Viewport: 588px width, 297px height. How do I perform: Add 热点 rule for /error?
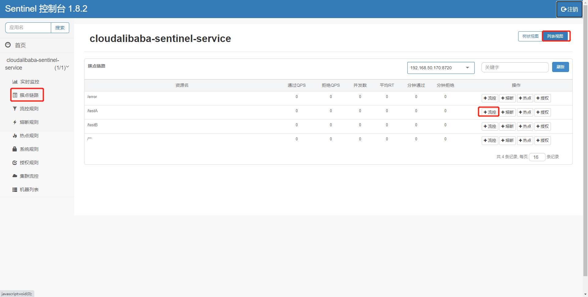click(525, 98)
